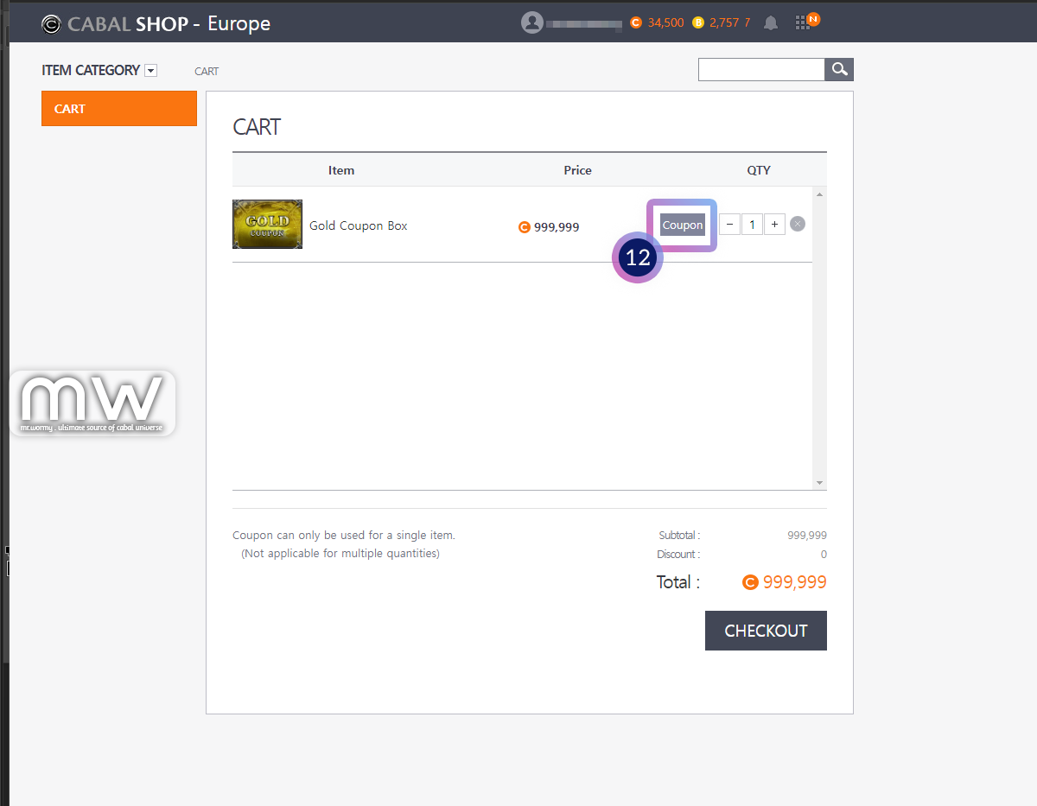Click the Item Category heading
Image resolution: width=1037 pixels, height=806 pixels.
pos(91,70)
